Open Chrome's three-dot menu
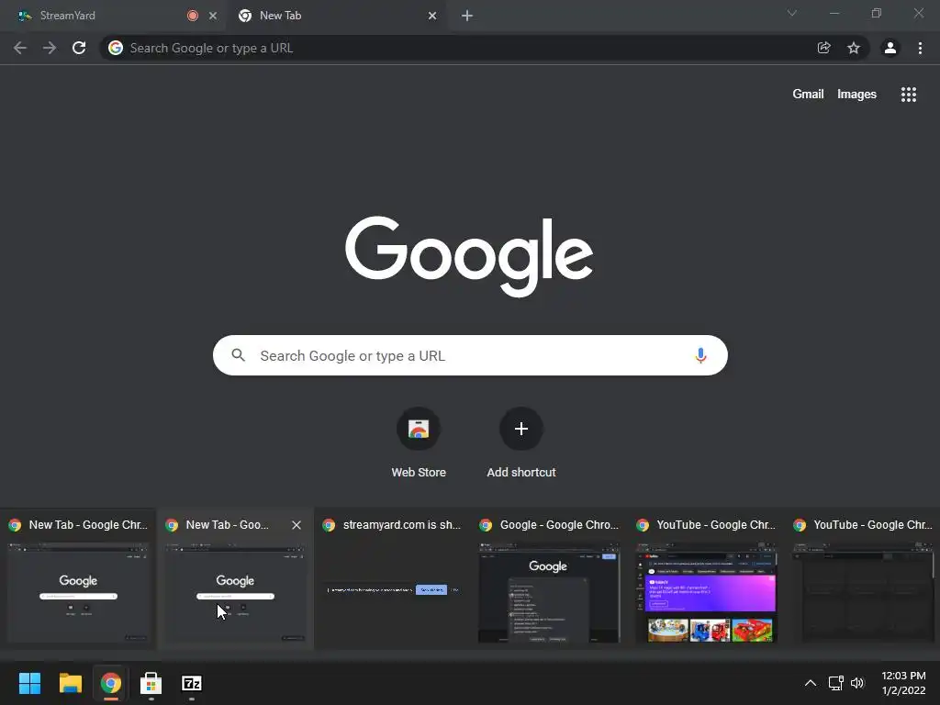Screen dimensions: 940x705 click(920, 48)
